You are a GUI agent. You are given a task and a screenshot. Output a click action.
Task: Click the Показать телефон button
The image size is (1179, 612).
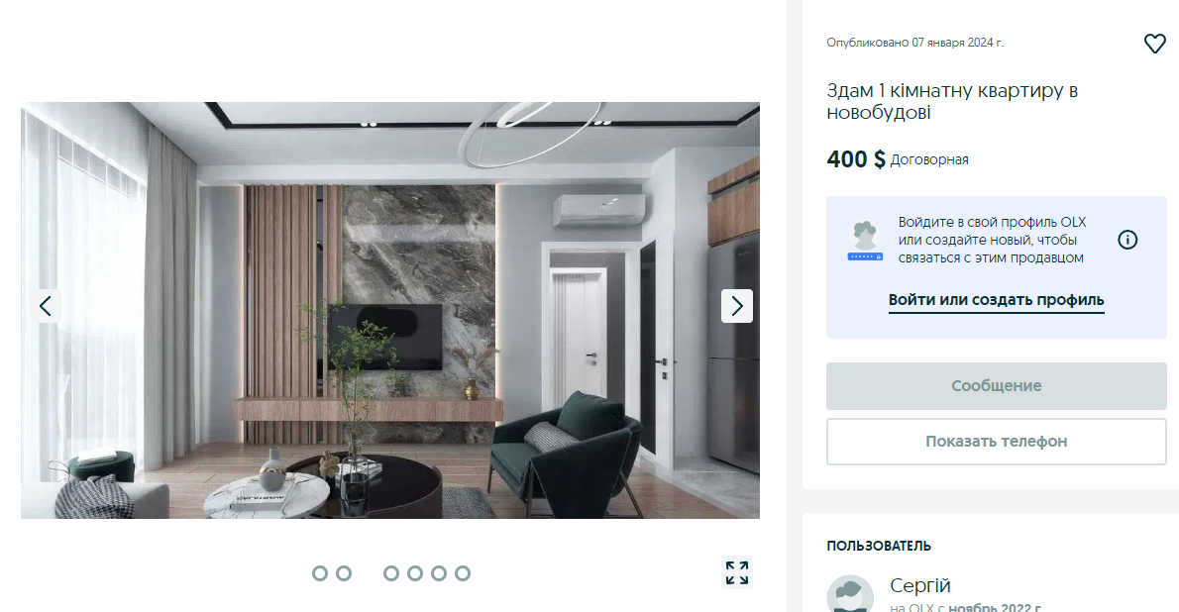point(997,442)
